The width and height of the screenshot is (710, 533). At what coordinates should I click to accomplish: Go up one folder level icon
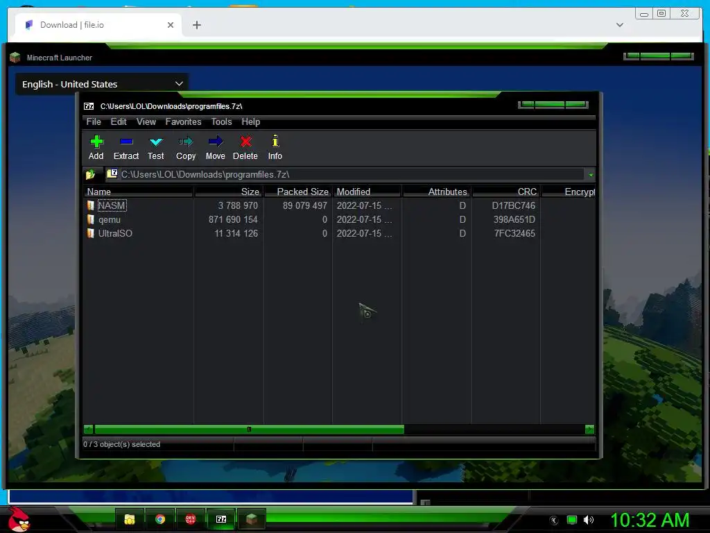tap(90, 174)
